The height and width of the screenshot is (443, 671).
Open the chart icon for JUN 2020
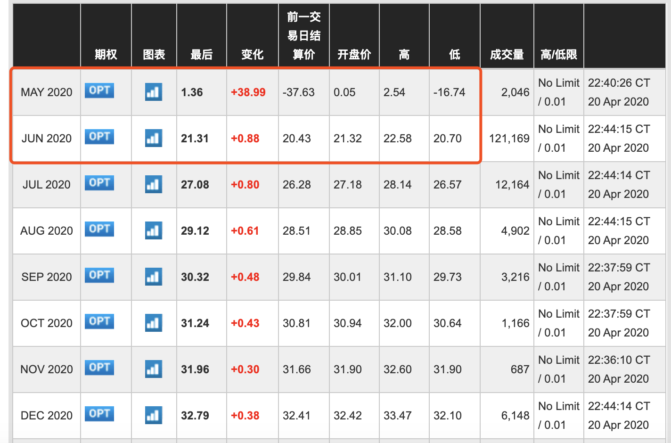click(x=154, y=138)
